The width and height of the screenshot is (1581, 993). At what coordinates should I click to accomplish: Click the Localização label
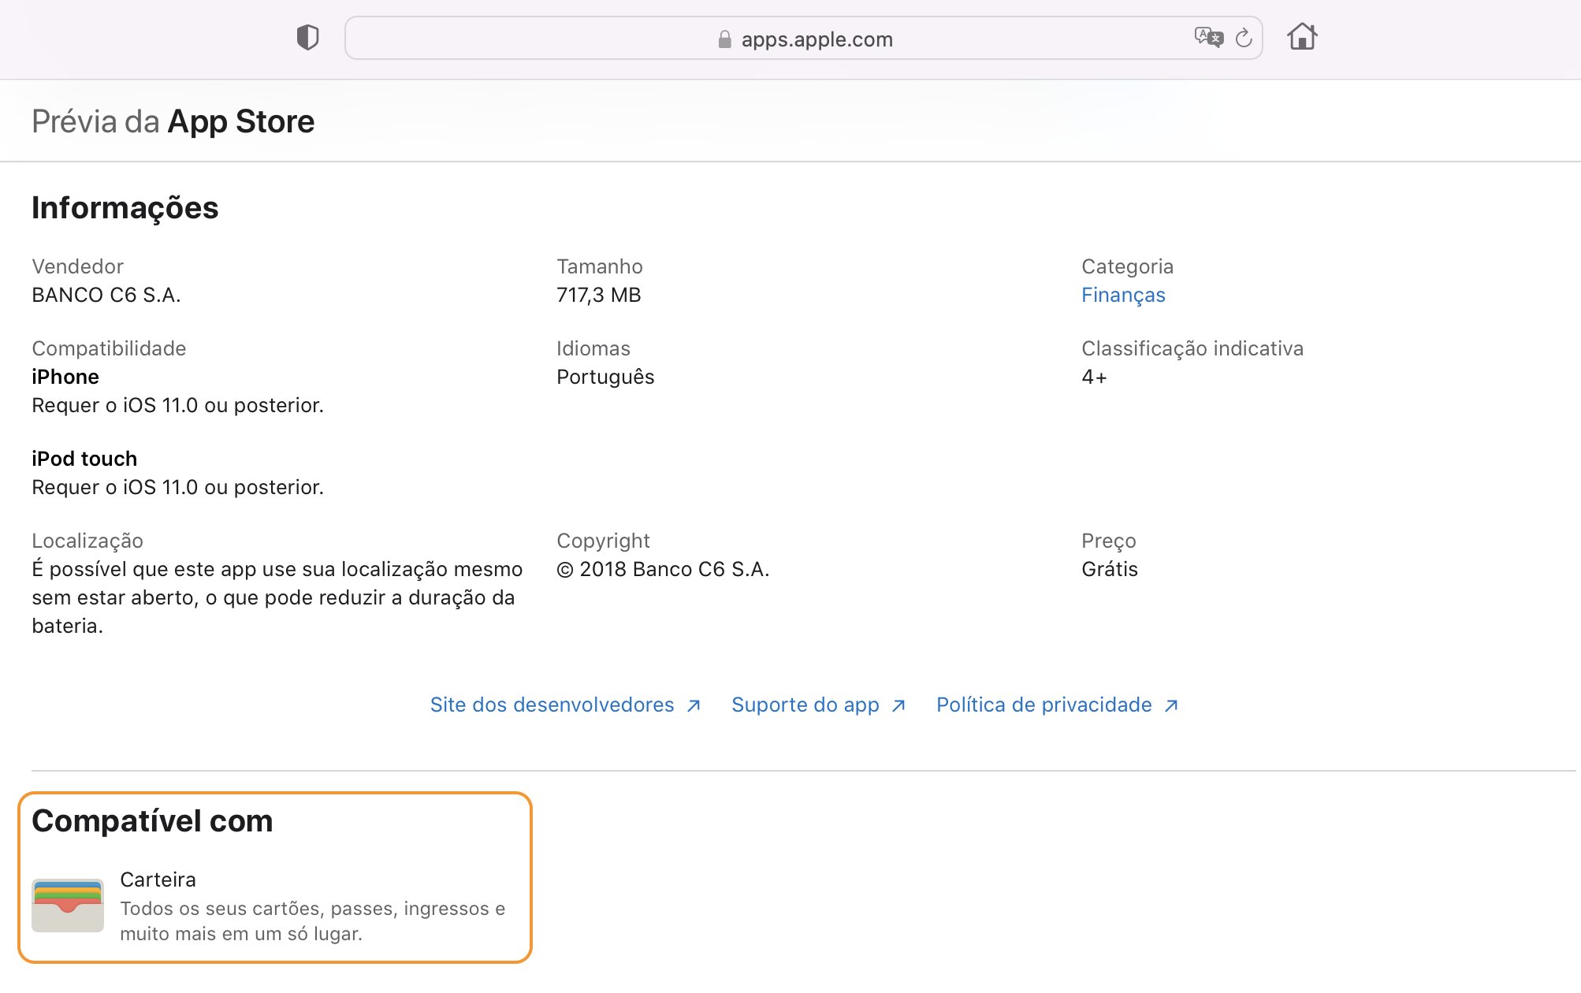pos(87,541)
